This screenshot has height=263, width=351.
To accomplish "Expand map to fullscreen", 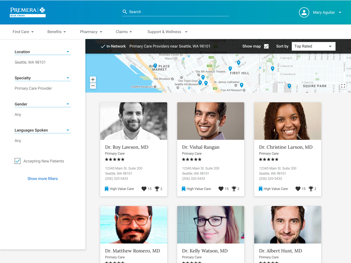I will [343, 86].
